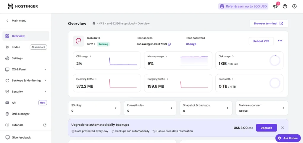Image resolution: width=303 pixels, height=143 pixels.
Task: Click the home icon in breadcrumb
Action: point(94,23)
